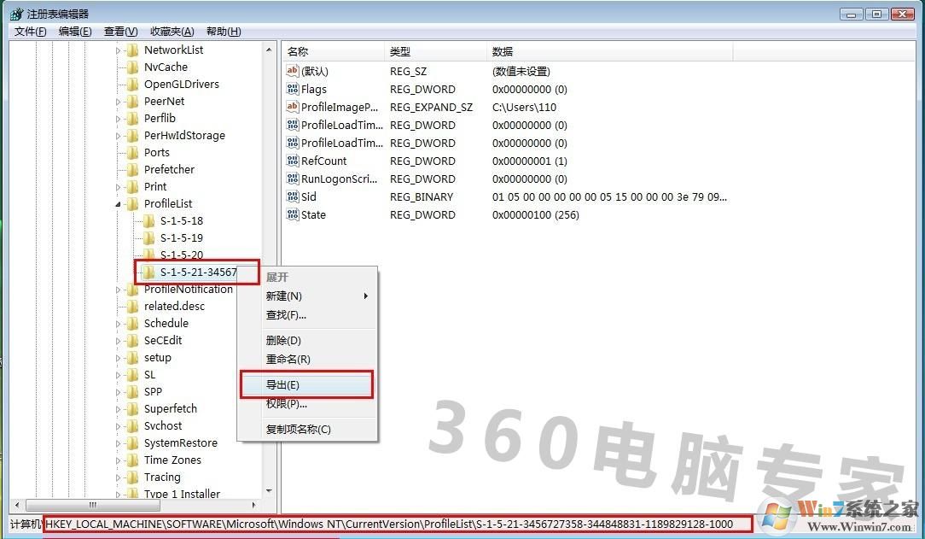The width and height of the screenshot is (925, 539).
Task: Click the Registry Editor title bar icon
Action: coord(15,14)
